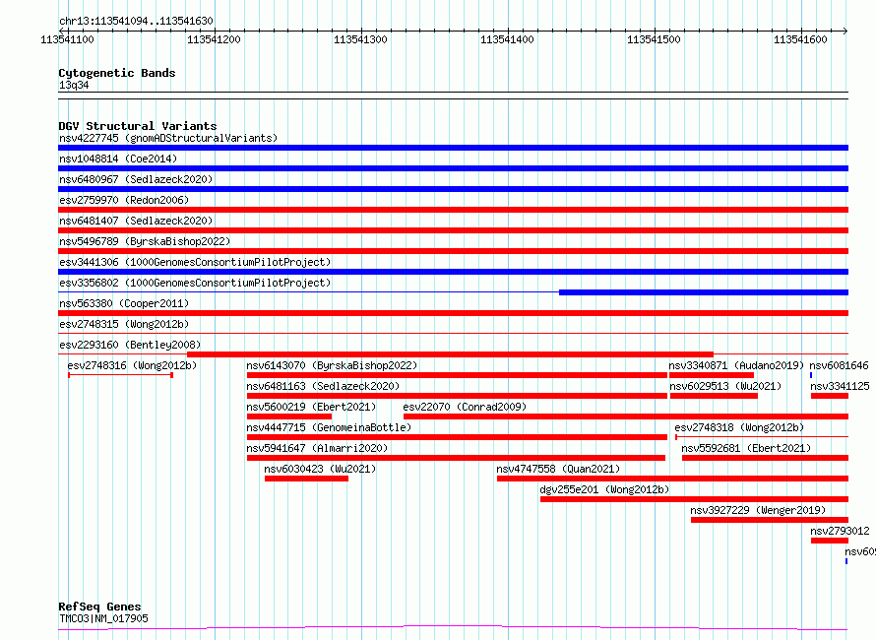Click esv2759970 (Redon2006) label
Screen dimensions: 876x640
124,200
